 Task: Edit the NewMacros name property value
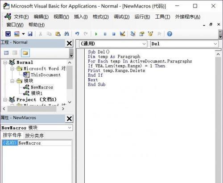[x=45, y=143]
